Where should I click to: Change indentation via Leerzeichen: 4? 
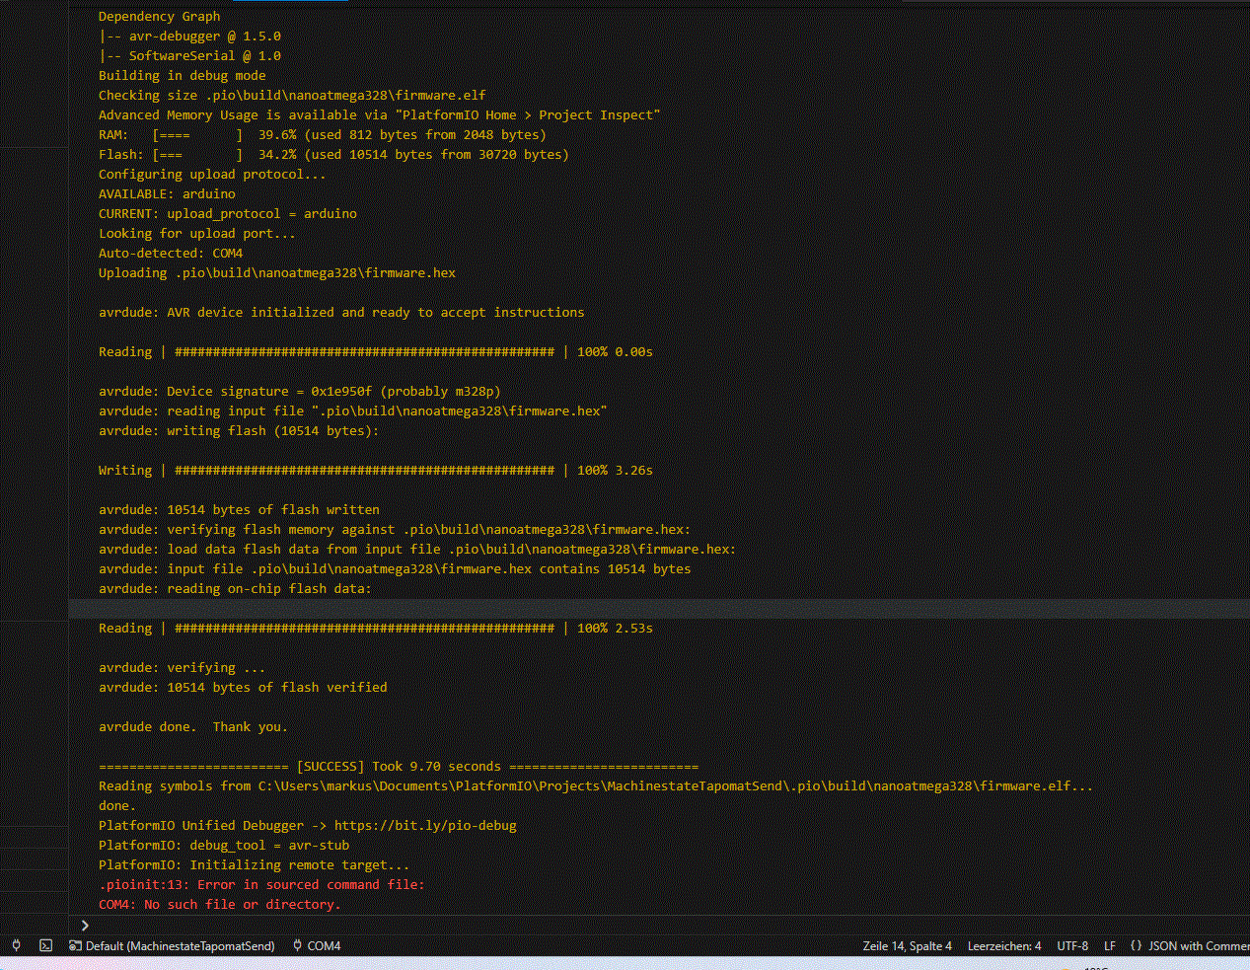pyautogui.click(x=1003, y=945)
